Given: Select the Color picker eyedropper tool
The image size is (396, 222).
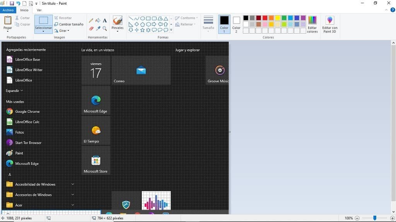Looking at the screenshot, I should coord(98,29).
